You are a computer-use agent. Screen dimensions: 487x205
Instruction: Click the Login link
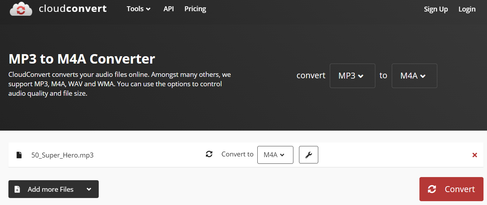tap(467, 9)
